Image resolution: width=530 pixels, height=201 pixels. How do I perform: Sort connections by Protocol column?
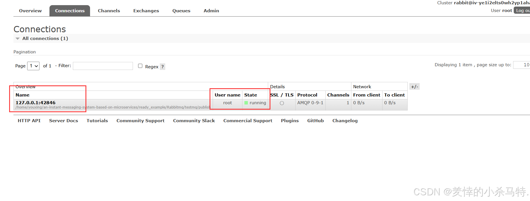[307, 95]
